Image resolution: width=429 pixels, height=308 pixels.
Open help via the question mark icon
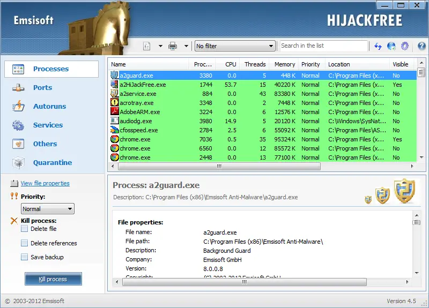point(421,46)
